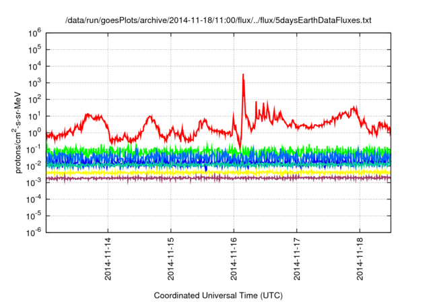The image size is (431, 302).
Task: Click the plot title file path text
Action: pos(218,20)
